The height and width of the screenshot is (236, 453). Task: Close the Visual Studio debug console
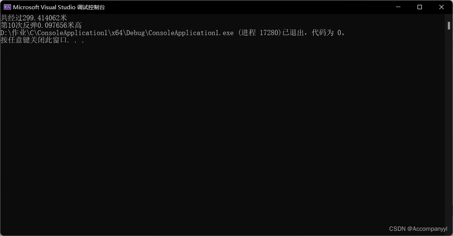coord(441,7)
